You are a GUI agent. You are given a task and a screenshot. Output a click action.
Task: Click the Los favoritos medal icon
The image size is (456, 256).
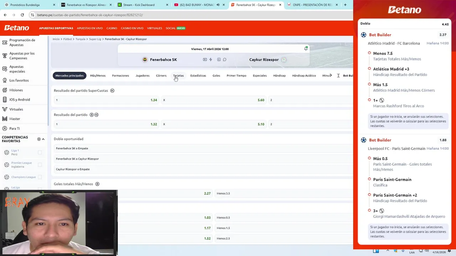[x=5, y=80]
